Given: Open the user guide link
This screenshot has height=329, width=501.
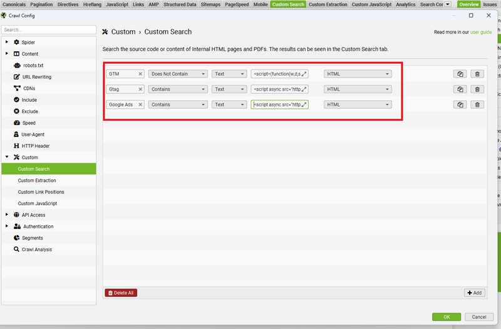Looking at the screenshot, I should (480, 32).
